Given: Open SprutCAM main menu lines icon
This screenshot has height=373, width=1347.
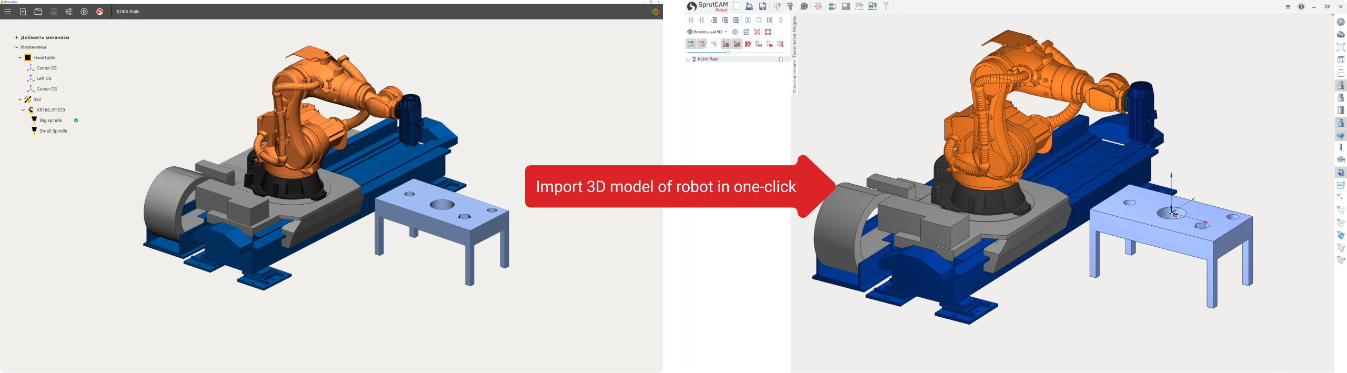Looking at the screenshot, I should click(x=1288, y=7).
